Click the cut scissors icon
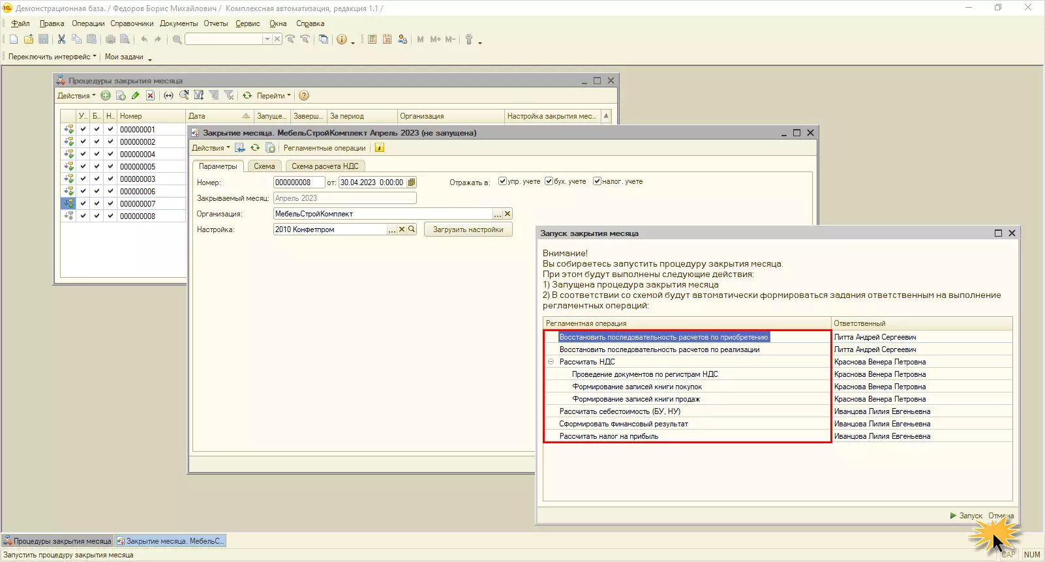The height and width of the screenshot is (562, 1045). tap(61, 39)
